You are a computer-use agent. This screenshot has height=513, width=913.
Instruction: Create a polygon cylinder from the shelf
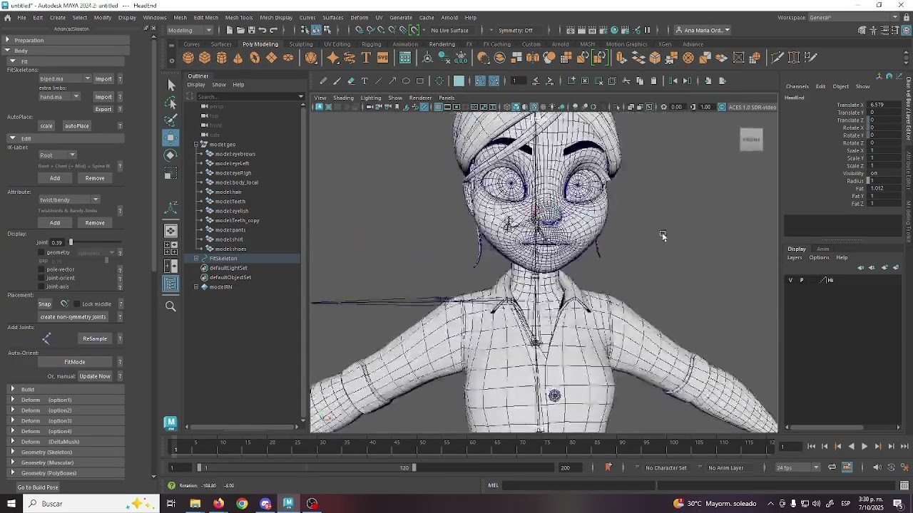pos(222,58)
